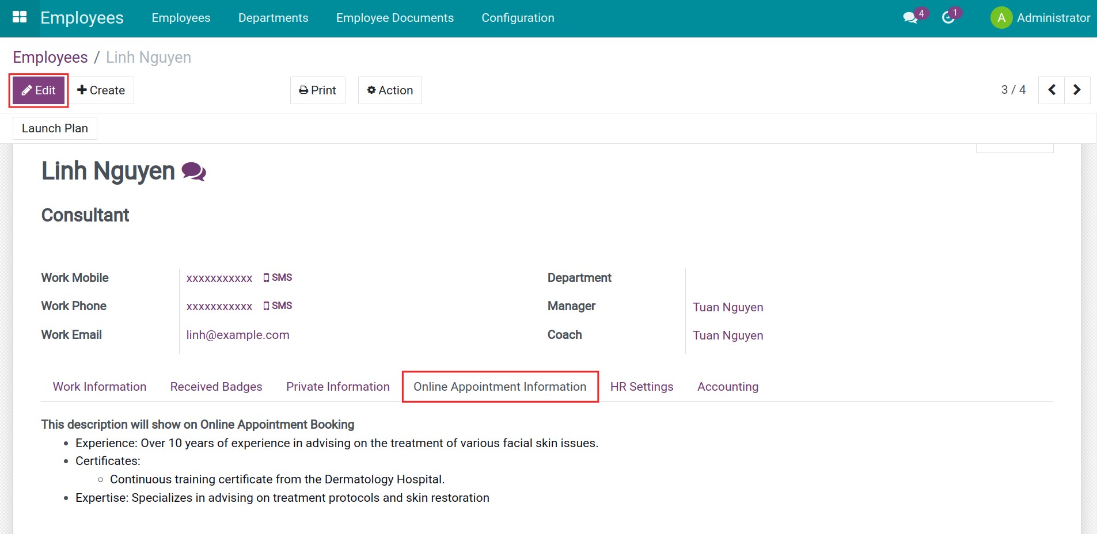The height and width of the screenshot is (534, 1097).
Task: Open the HR Settings tab
Action: [642, 386]
